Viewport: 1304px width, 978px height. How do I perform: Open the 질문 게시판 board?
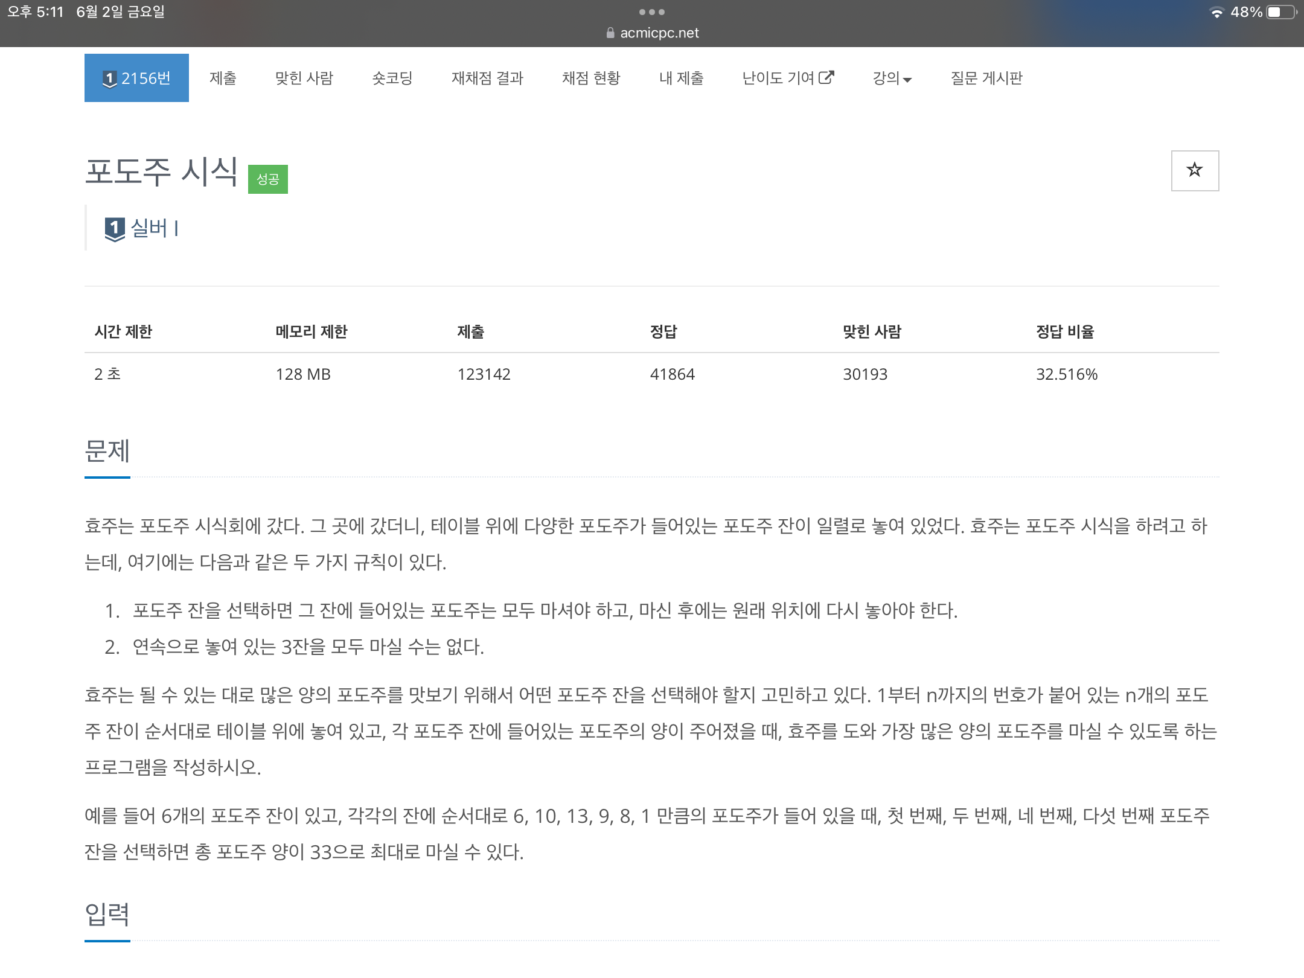coord(986,78)
